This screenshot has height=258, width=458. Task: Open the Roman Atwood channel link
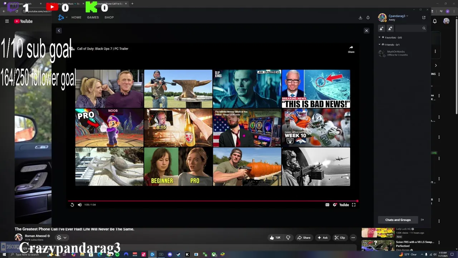pyautogui.click(x=36, y=236)
